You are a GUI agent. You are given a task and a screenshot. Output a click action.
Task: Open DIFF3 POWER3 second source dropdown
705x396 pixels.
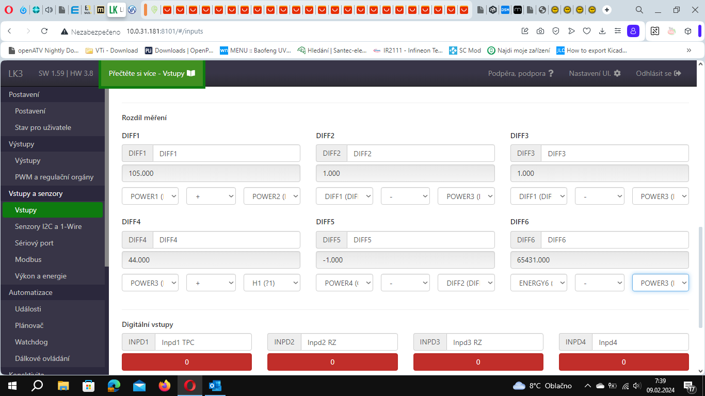[661, 196]
